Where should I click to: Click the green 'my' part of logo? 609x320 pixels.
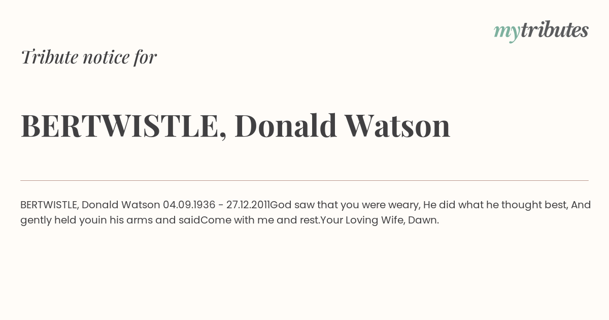pos(507,33)
